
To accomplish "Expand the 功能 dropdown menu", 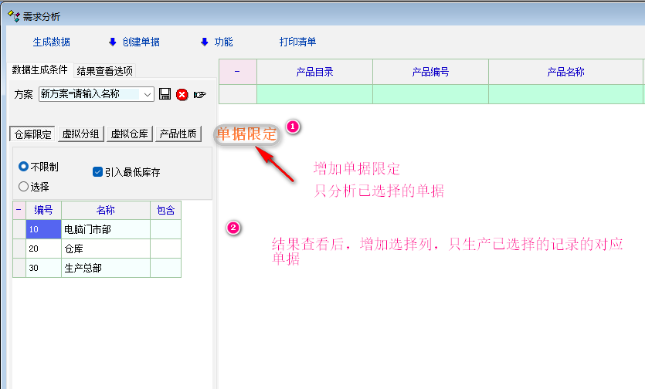I will (x=216, y=42).
